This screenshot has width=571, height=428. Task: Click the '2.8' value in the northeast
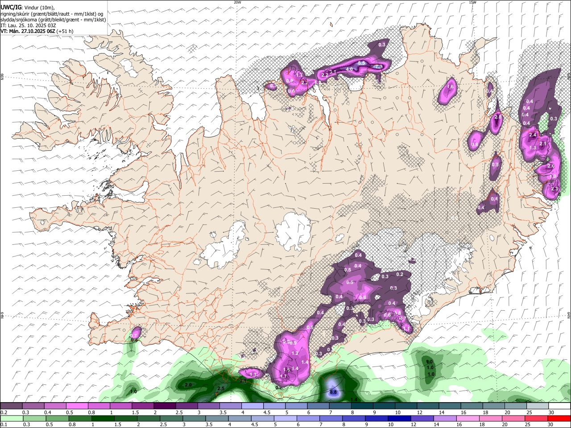pyautogui.click(x=498, y=117)
